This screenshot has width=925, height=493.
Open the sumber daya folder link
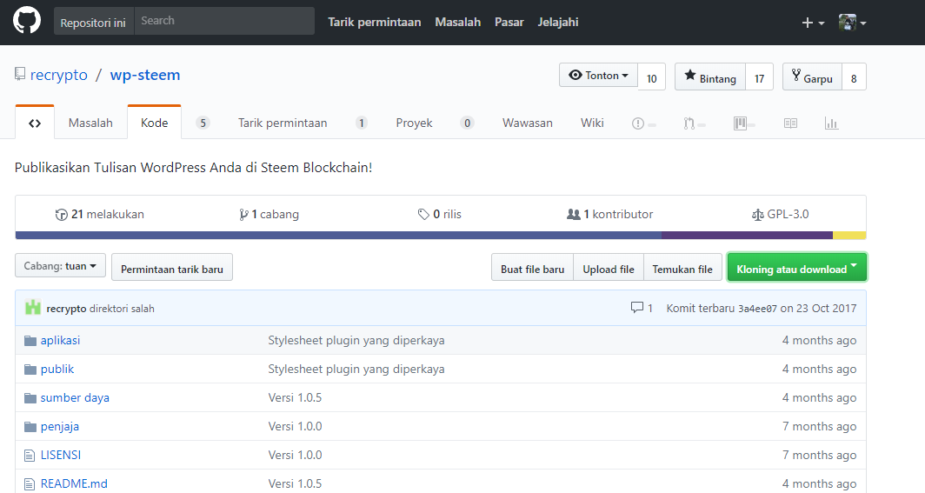coord(75,397)
